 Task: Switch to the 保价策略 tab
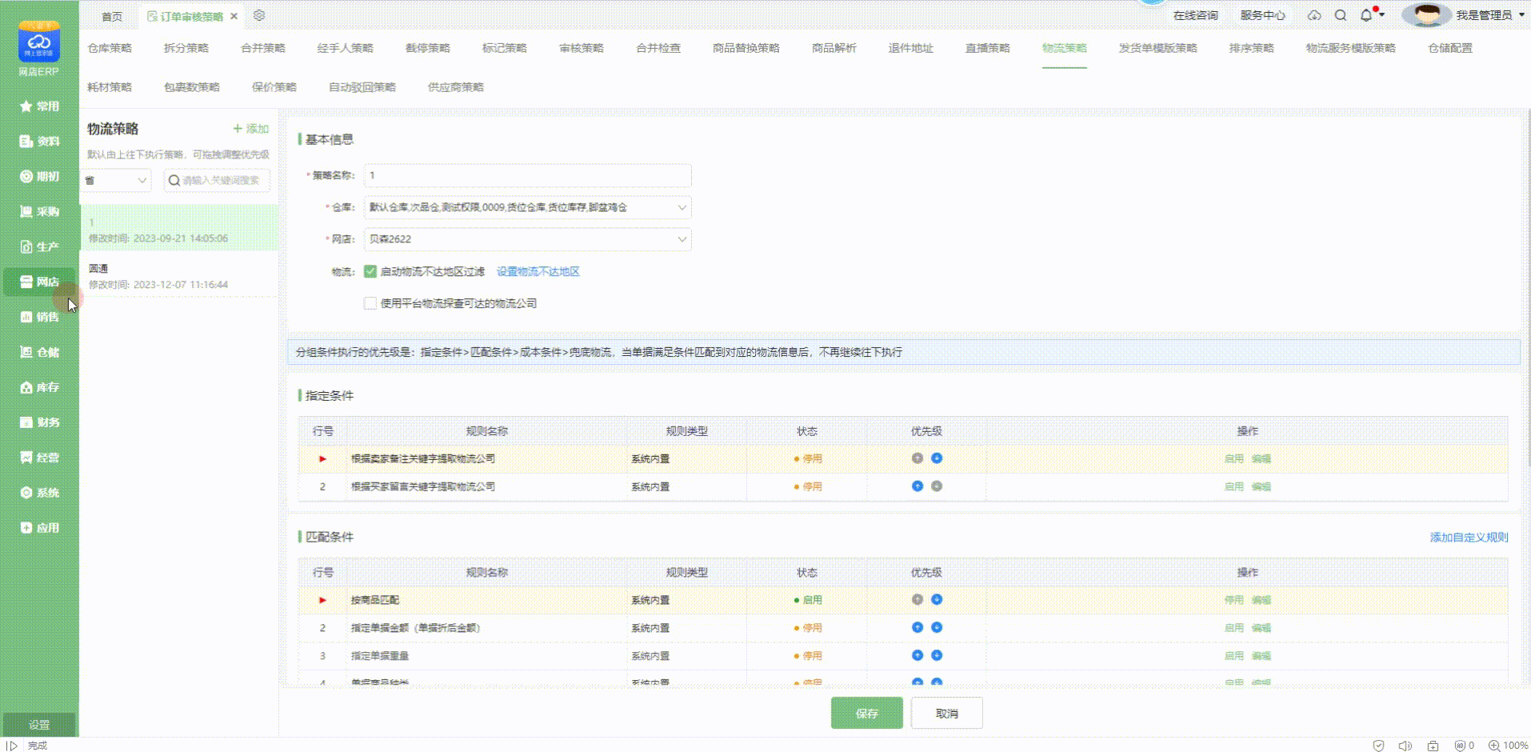click(x=274, y=87)
